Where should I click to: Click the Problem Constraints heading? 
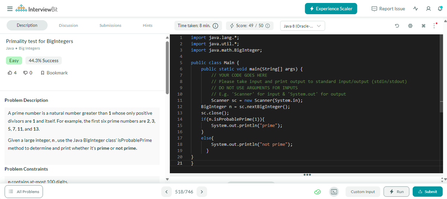(26, 169)
